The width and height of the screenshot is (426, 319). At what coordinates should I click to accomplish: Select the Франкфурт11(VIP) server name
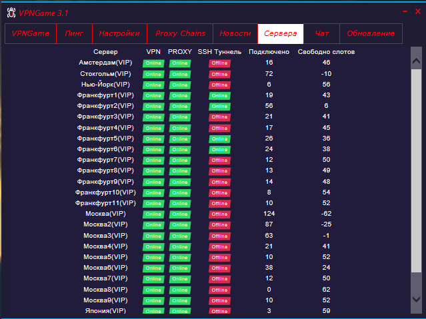point(105,203)
